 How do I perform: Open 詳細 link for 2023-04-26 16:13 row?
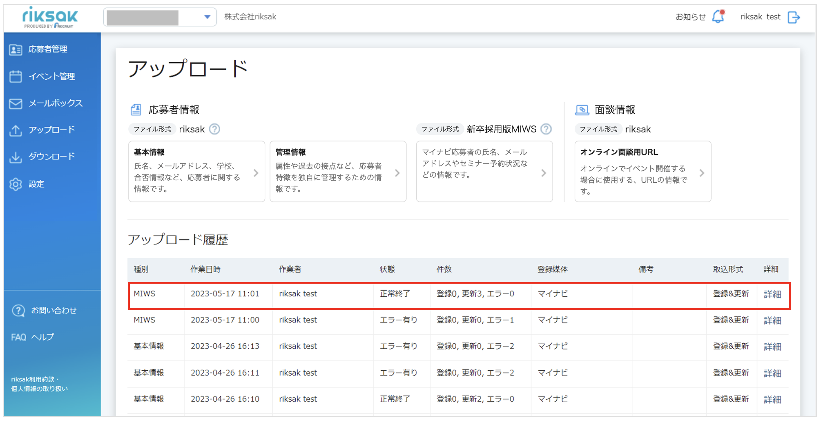pos(772,347)
